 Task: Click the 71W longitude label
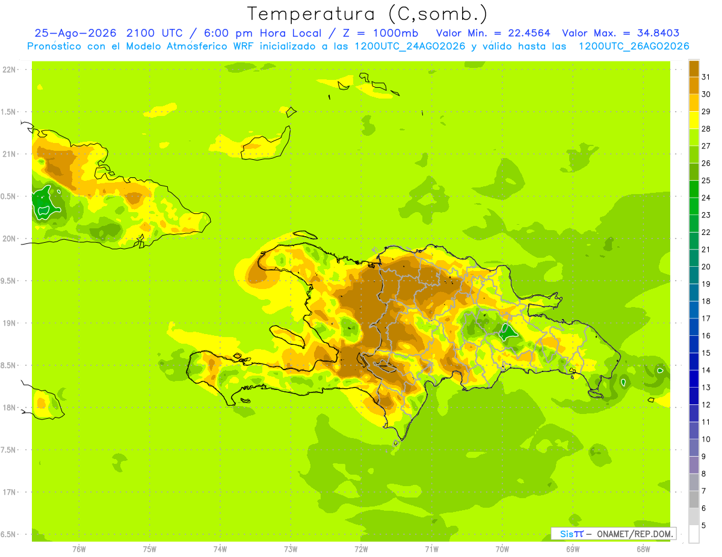click(x=431, y=549)
